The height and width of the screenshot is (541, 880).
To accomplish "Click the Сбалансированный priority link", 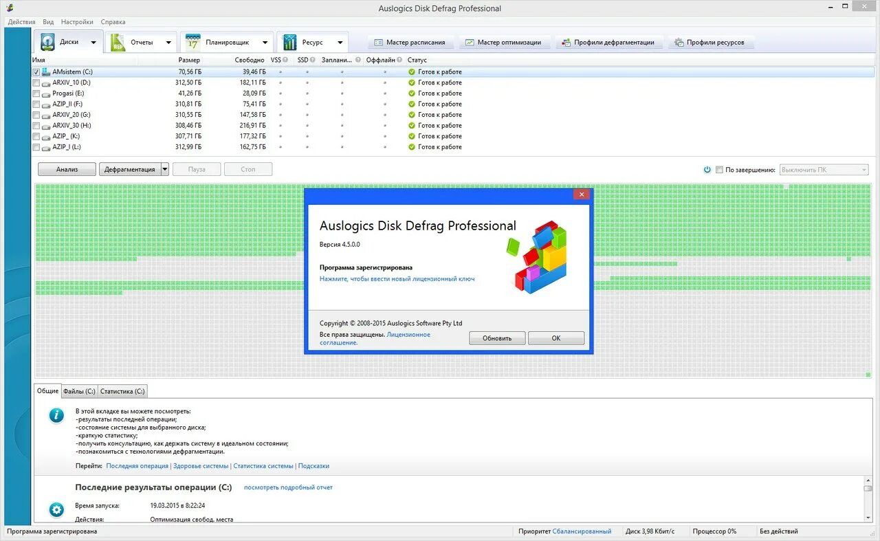I will pyautogui.click(x=582, y=531).
